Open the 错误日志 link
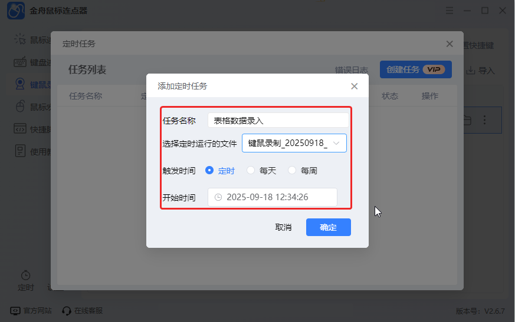The image size is (515, 322). 352,70
